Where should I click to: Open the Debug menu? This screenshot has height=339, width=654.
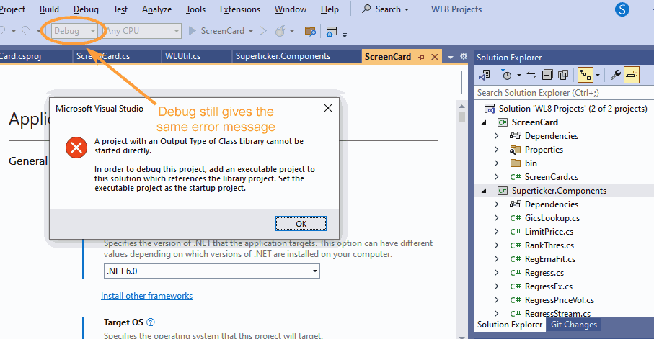click(x=86, y=9)
